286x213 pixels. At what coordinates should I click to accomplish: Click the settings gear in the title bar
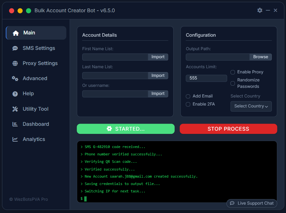[x=260, y=10]
